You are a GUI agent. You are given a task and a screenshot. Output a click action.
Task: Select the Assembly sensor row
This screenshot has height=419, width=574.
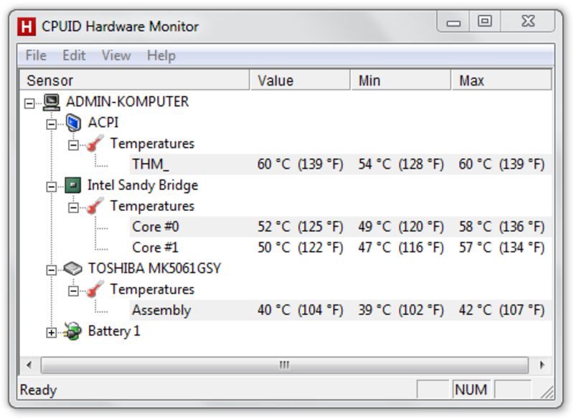(x=340, y=311)
